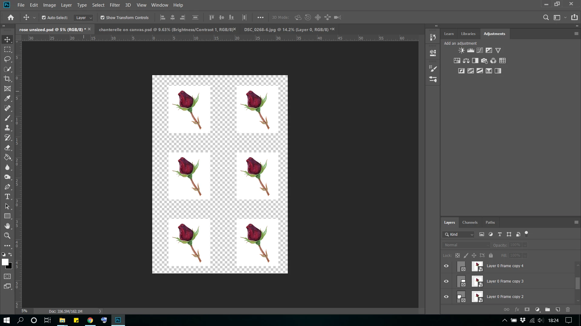Select the Clone Stamp tool
The height and width of the screenshot is (326, 581).
(7, 128)
